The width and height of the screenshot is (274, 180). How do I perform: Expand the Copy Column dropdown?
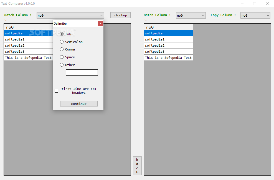click(x=255, y=15)
